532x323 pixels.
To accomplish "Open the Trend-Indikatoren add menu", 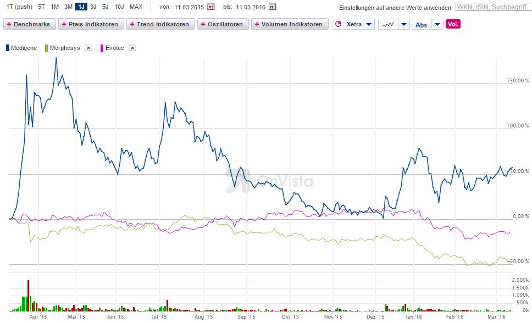I will pos(161,24).
